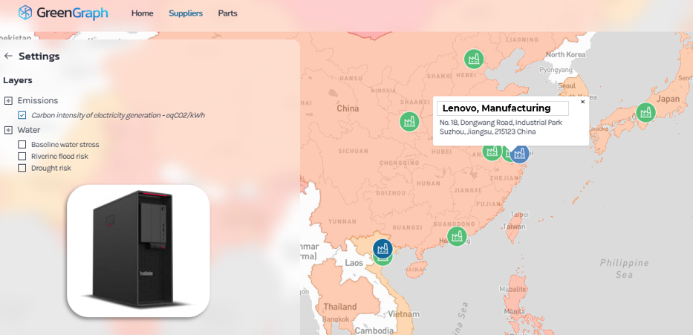Select the factory marker in Japan
Viewport: 693px width, 335px height.
coord(645,113)
